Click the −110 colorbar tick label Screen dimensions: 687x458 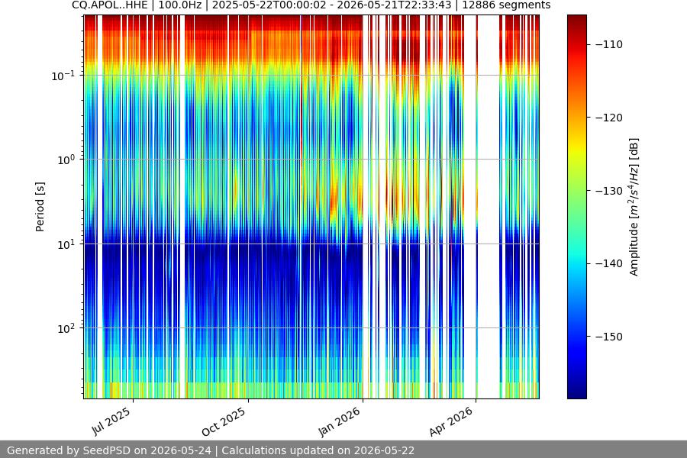609,44
